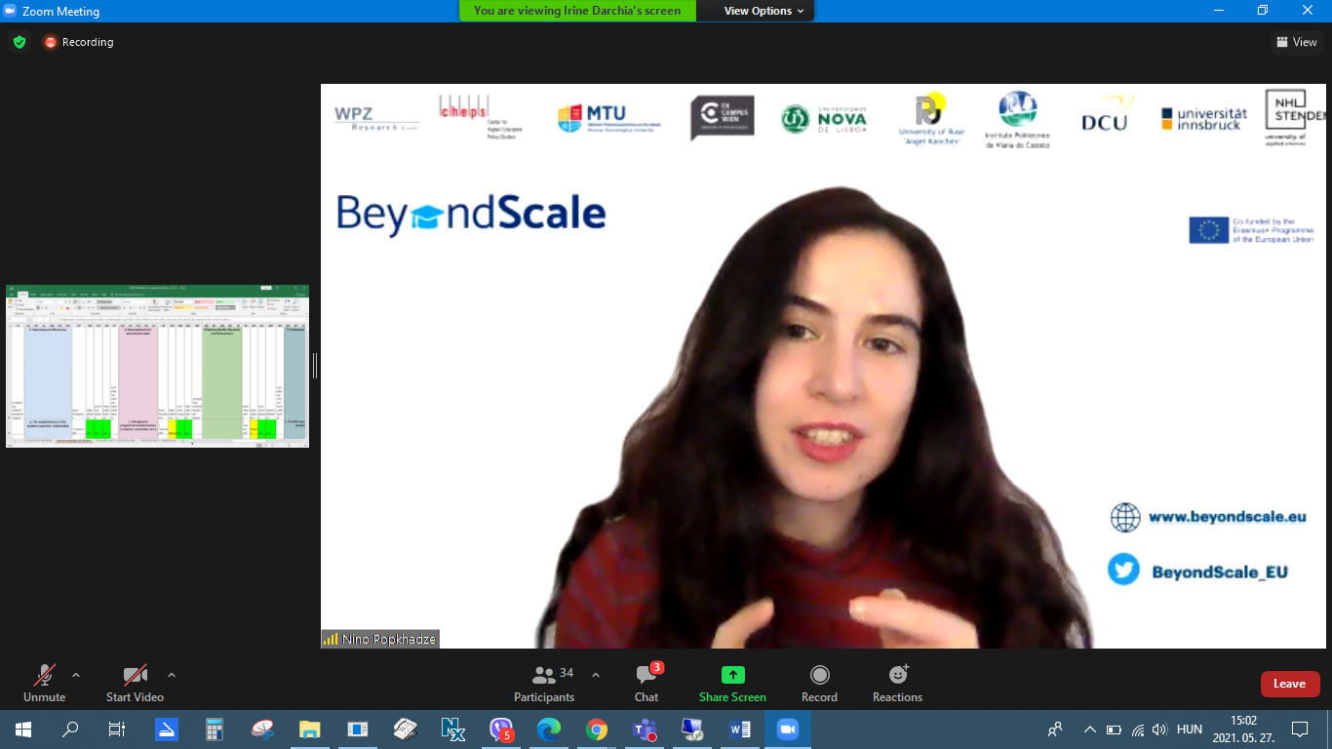Unmute the microphone
The image size is (1332, 749).
[45, 683]
